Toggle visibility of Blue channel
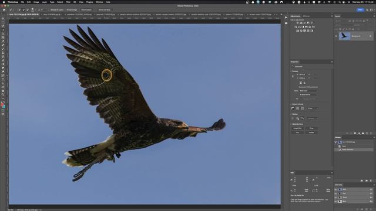The image size is (376, 211). point(335,202)
